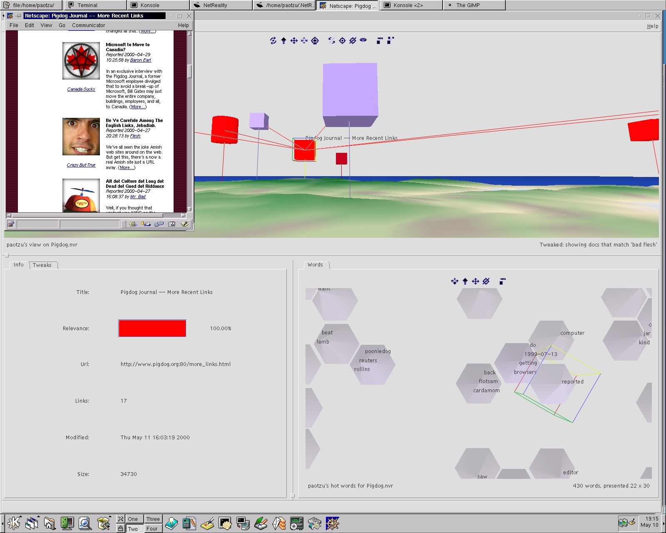
Task: Open the Crazy But True link
Action: (x=81, y=165)
